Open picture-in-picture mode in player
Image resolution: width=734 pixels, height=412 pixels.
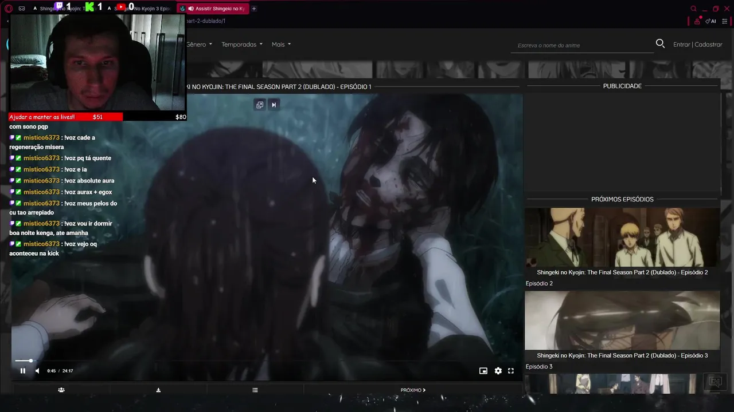click(483, 371)
